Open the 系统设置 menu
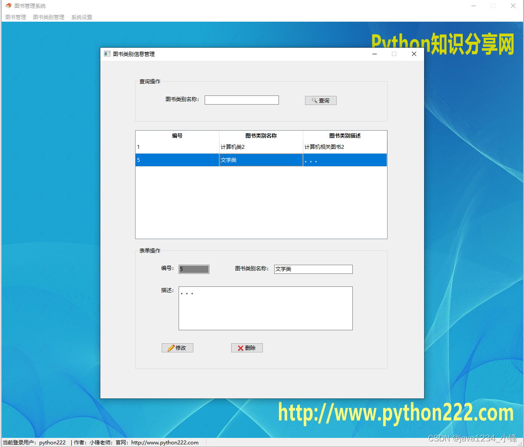 point(81,17)
